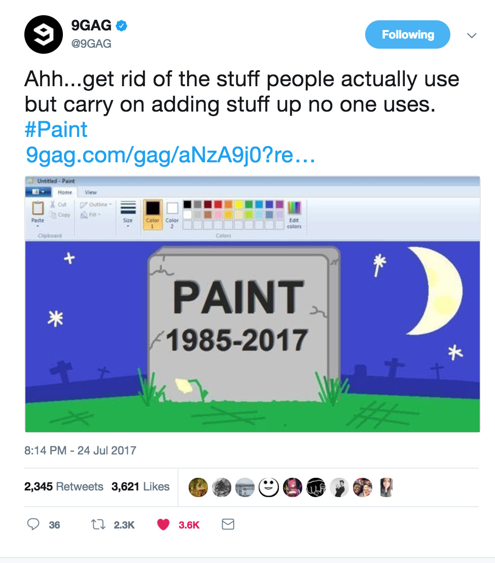This screenshot has height=563, width=495.
Task: Click the reply speech bubble icon
Action: pos(33,524)
